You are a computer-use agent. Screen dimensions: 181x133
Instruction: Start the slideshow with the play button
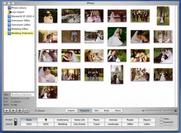[13, 111]
